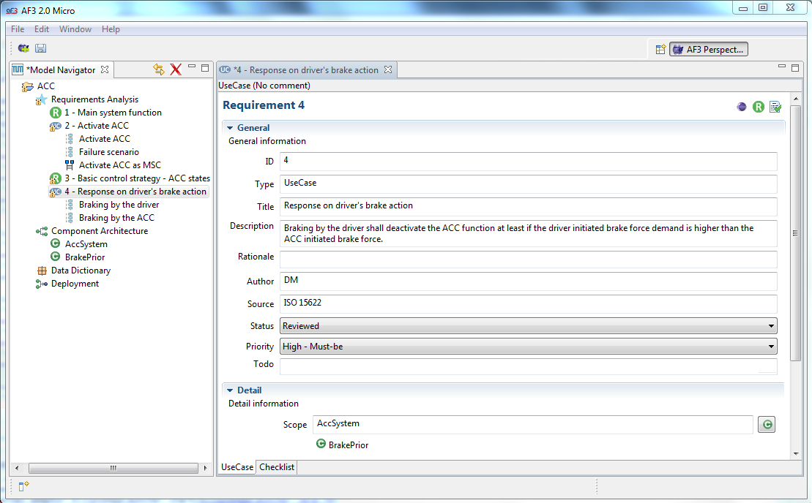Open the Priority dropdown showing High - Must-be
Viewport: 812px width, 503px height.
tap(528, 347)
